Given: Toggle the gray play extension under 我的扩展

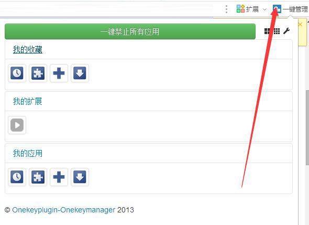Looking at the screenshot, I should pos(17,125).
